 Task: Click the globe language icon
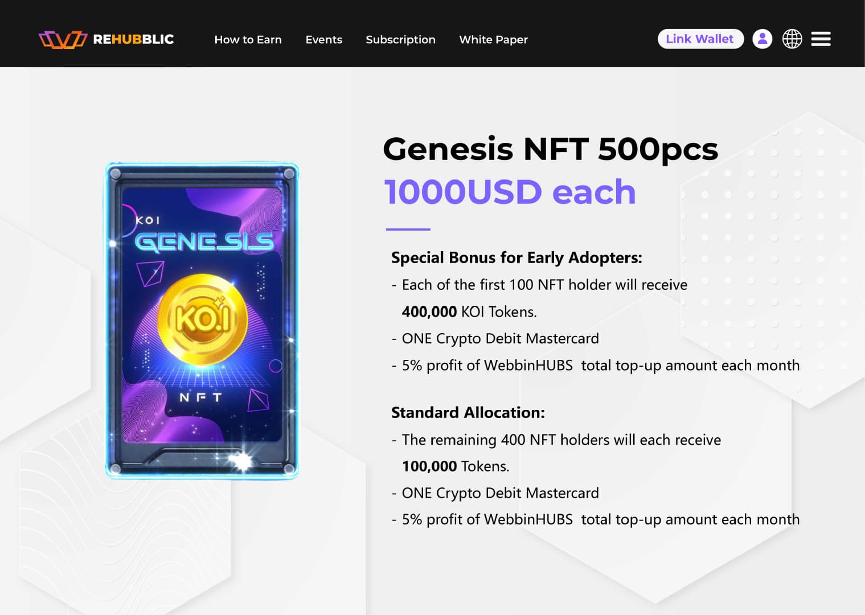[x=792, y=39]
